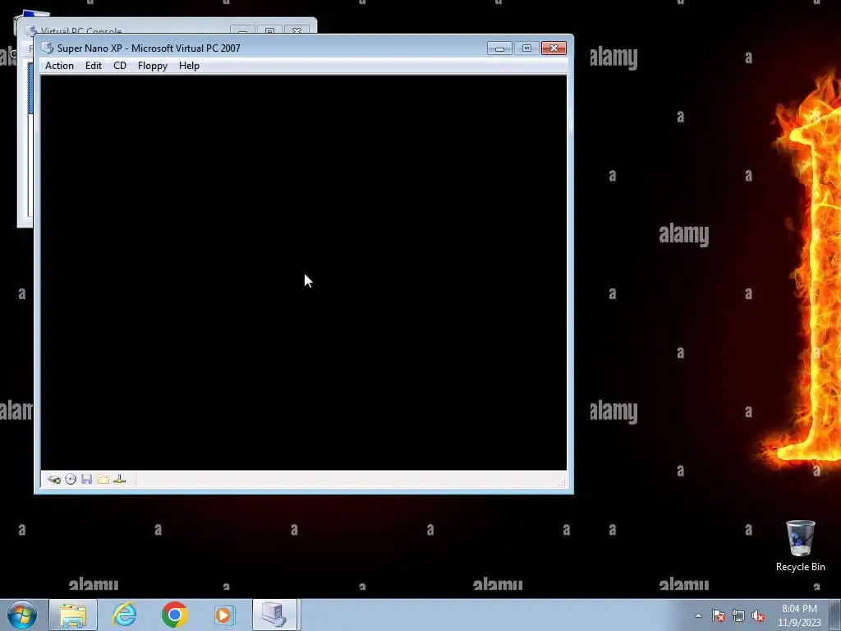This screenshot has width=841, height=631.
Task: Maximize the Virtual PC Console window
Action: (269, 30)
